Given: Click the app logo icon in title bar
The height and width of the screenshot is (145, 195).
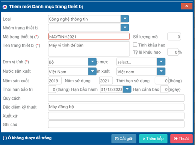Looking at the screenshot, I should [5, 7].
